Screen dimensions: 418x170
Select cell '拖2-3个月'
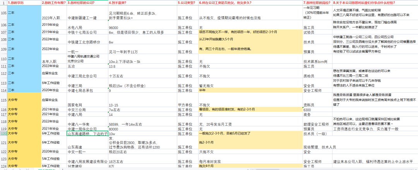(250, 143)
